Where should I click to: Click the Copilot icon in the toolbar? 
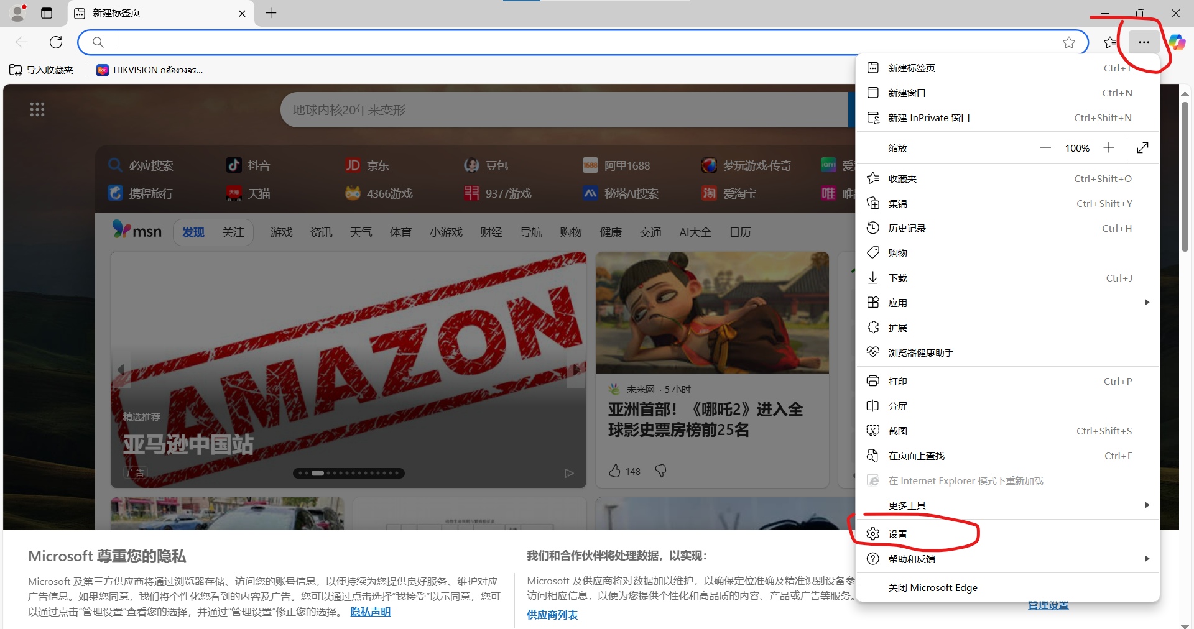coord(1177,42)
